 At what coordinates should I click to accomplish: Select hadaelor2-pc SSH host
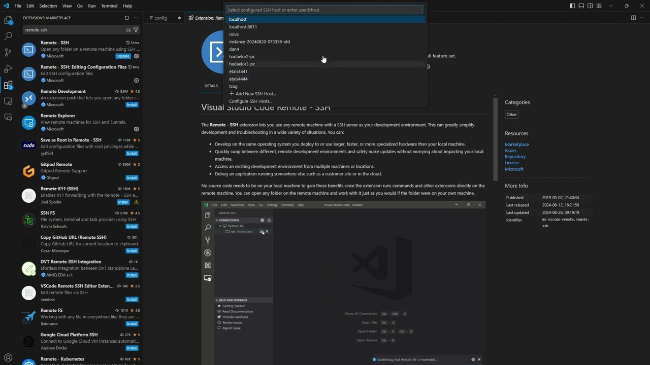325,57
